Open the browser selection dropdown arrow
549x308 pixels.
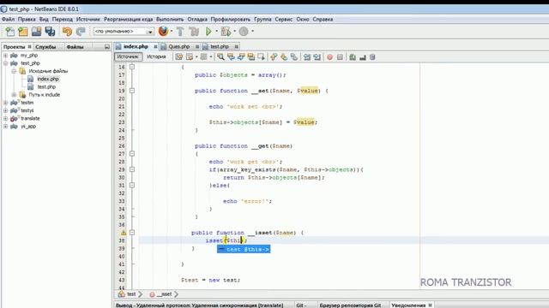point(172,32)
